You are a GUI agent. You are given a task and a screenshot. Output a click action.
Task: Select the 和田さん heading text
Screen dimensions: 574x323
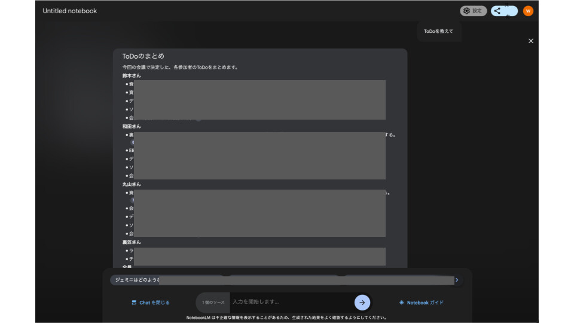pyautogui.click(x=132, y=126)
